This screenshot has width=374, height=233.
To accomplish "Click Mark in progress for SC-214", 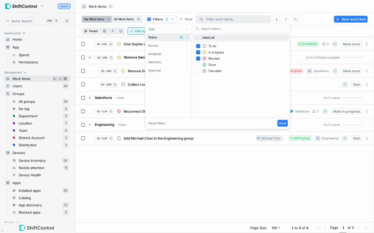I will (347, 111).
